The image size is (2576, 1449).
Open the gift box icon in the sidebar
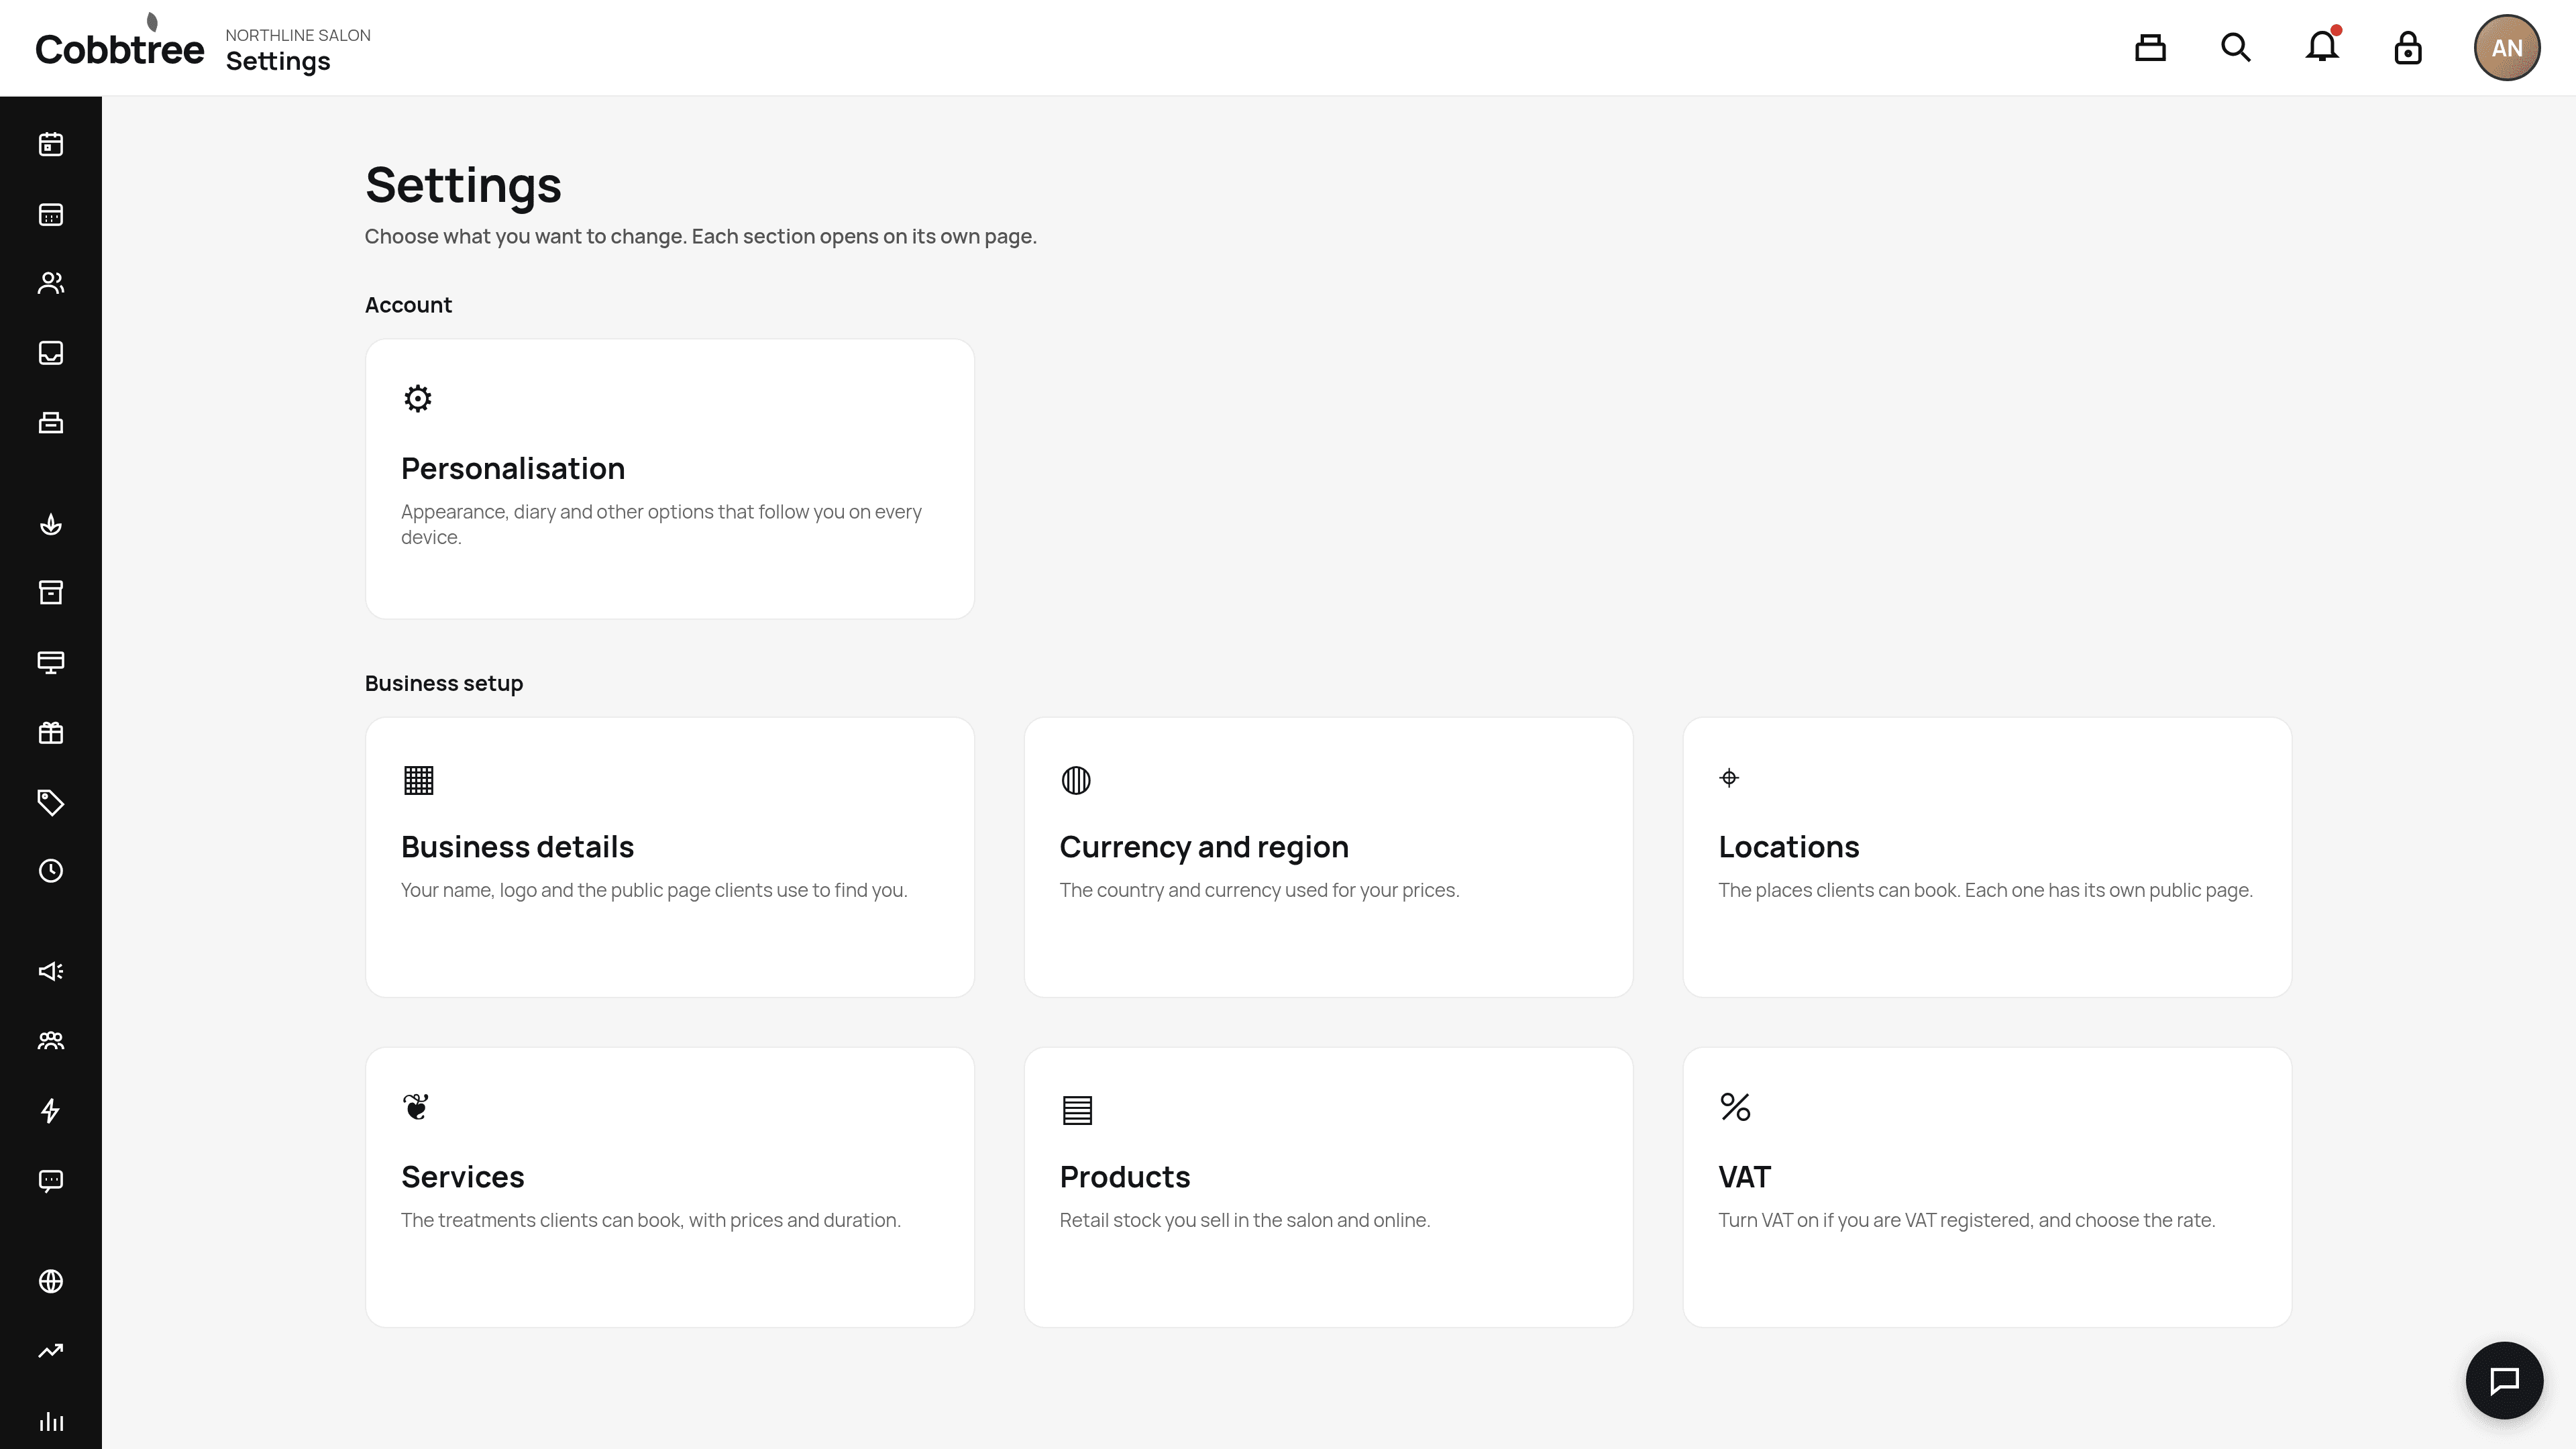click(x=51, y=733)
